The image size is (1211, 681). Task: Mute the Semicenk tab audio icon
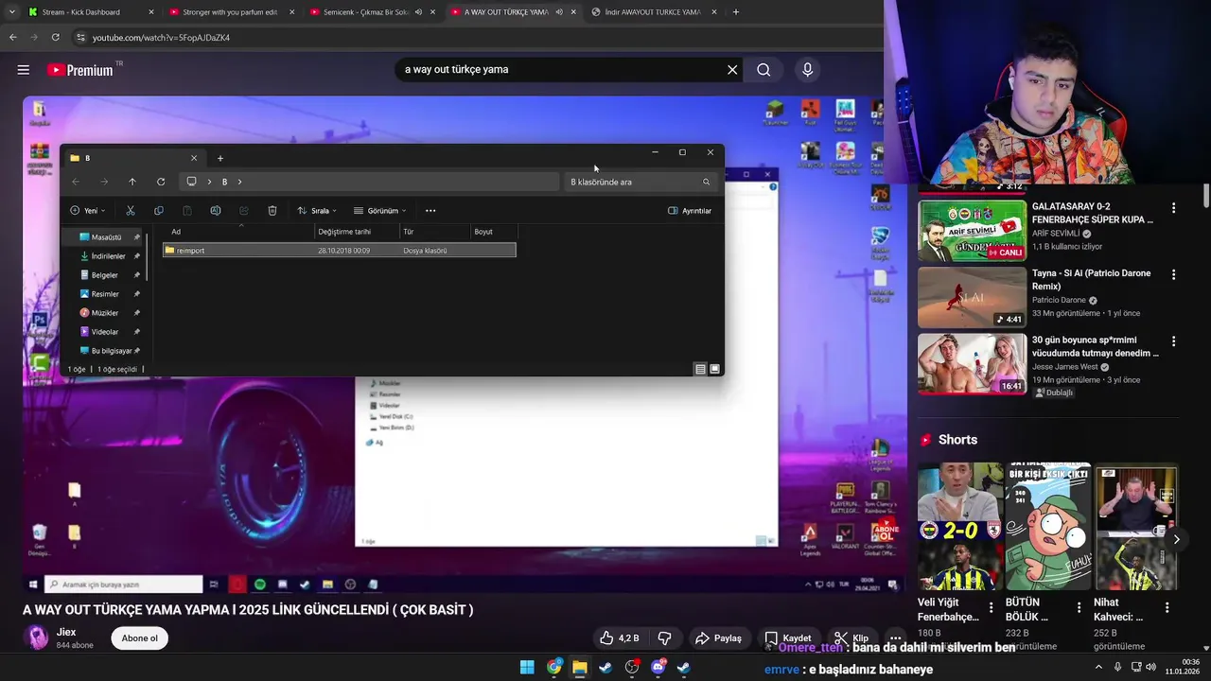click(418, 12)
